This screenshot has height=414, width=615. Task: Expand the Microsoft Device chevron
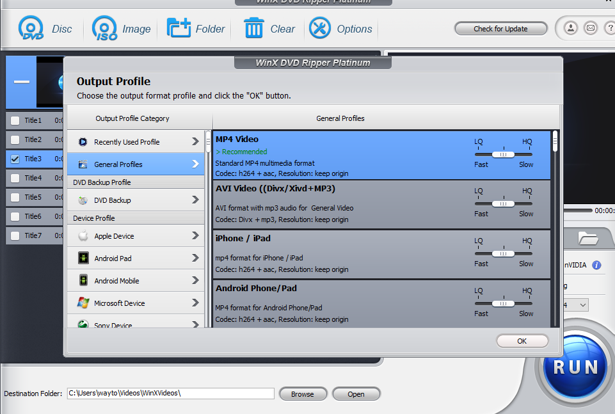pyautogui.click(x=195, y=303)
